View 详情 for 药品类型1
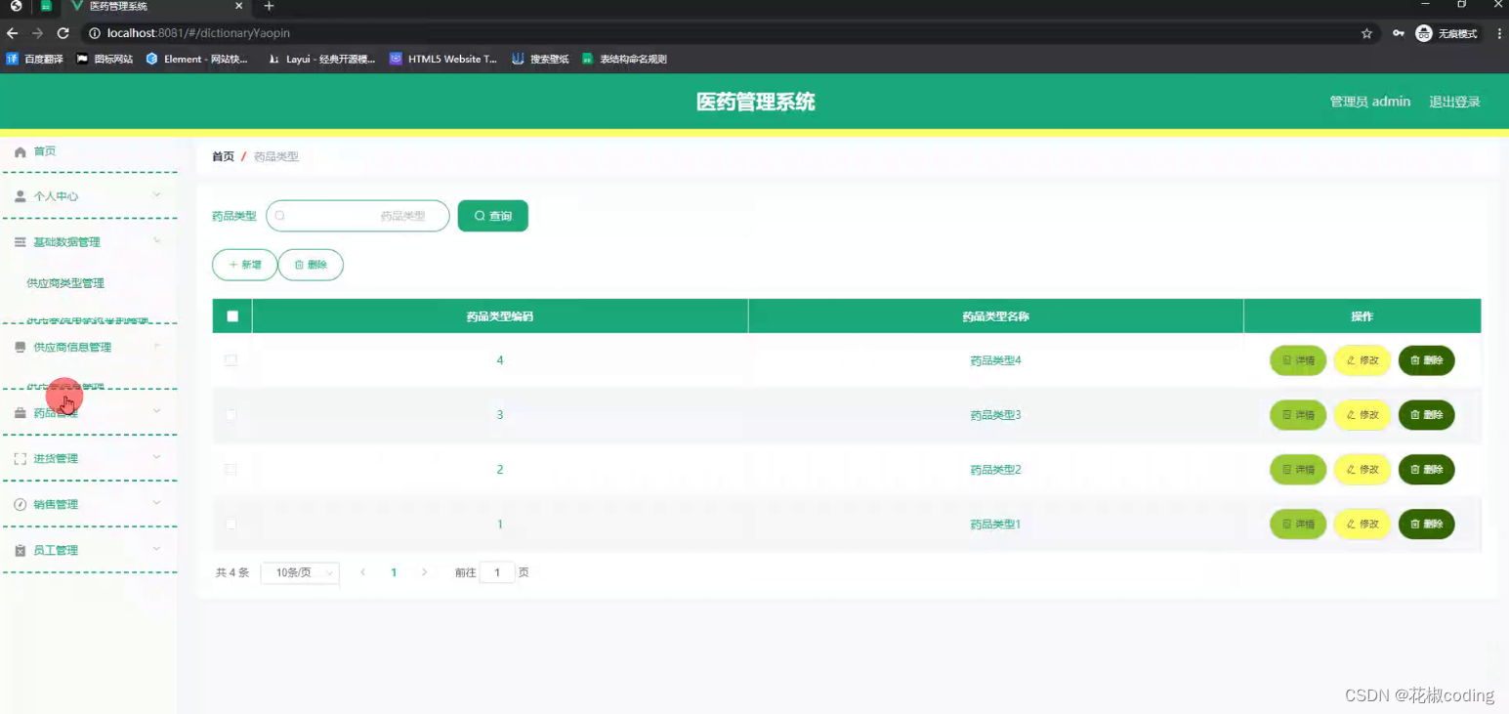Image resolution: width=1509 pixels, height=714 pixels. 1298,525
